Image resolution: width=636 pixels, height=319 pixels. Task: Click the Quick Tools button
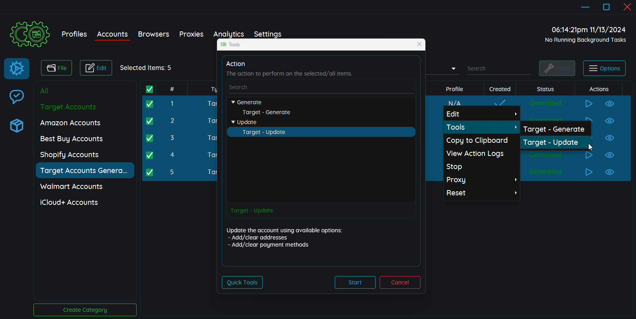pyautogui.click(x=242, y=282)
